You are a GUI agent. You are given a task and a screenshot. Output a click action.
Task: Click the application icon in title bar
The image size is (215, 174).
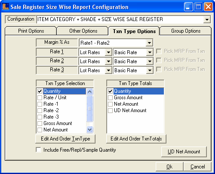[6, 6]
